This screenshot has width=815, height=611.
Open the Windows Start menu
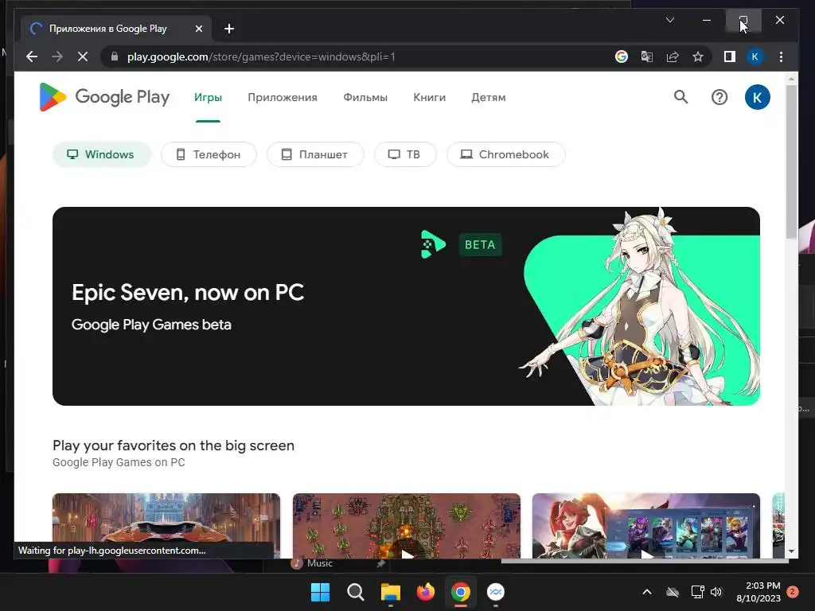pos(320,592)
